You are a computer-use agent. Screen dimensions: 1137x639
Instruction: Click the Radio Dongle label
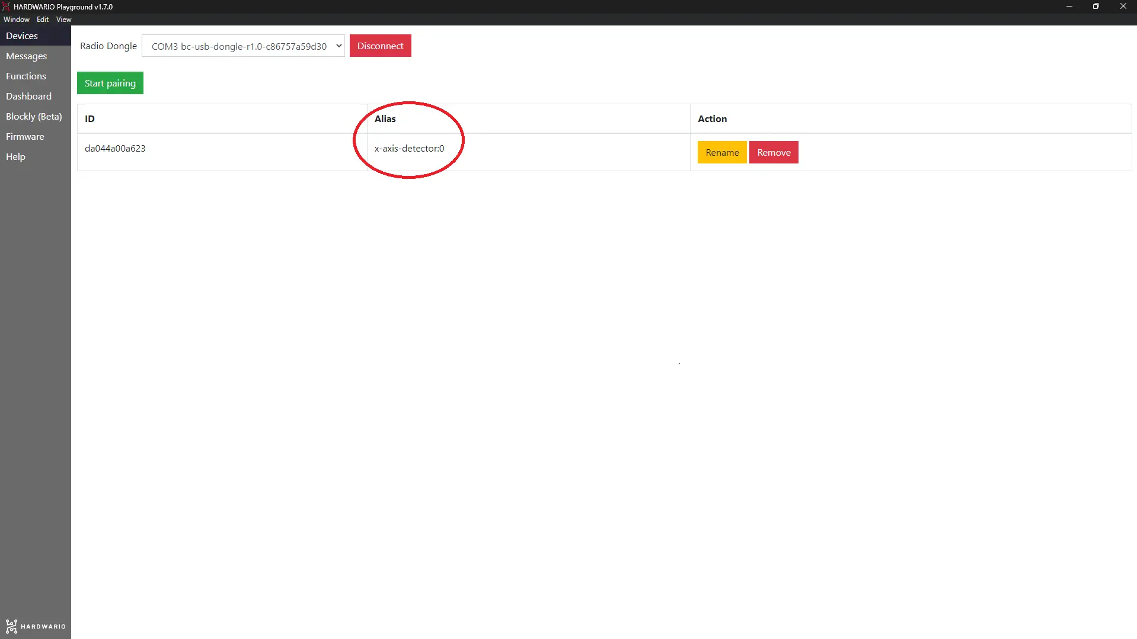pos(108,46)
